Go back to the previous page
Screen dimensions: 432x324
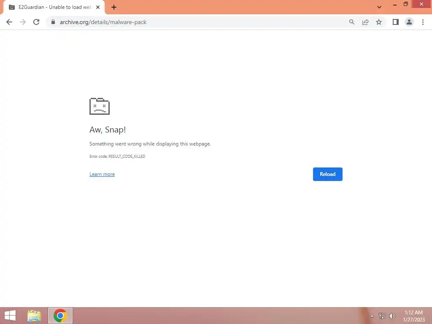(x=9, y=22)
